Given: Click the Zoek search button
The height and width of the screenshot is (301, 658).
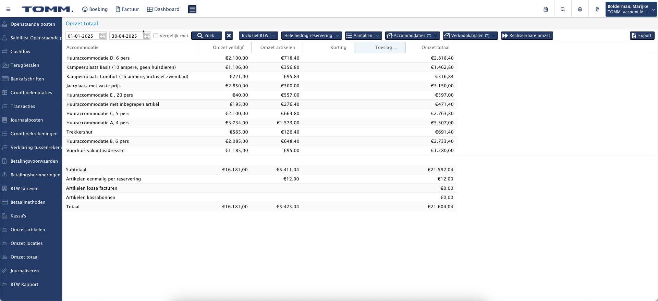Looking at the screenshot, I should click(x=206, y=36).
